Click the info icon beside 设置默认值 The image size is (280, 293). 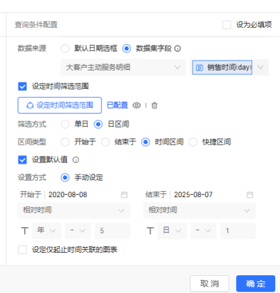pos(75,160)
